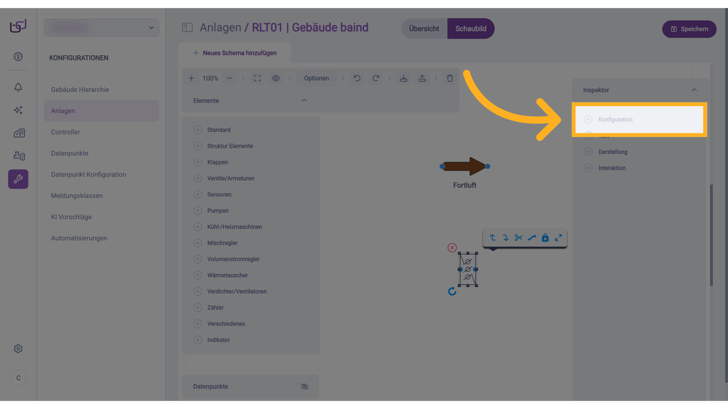Click the lock icon in the element toolbar
728x409 pixels.
(x=545, y=237)
